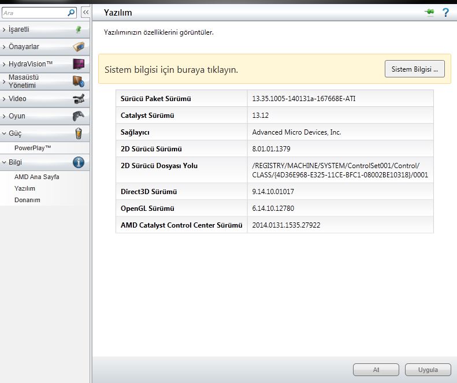The width and height of the screenshot is (457, 383).
Task: Click the Catalyst version value 13.12
Action: pyautogui.click(x=260, y=116)
